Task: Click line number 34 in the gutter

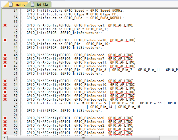Action: click(16, 11)
